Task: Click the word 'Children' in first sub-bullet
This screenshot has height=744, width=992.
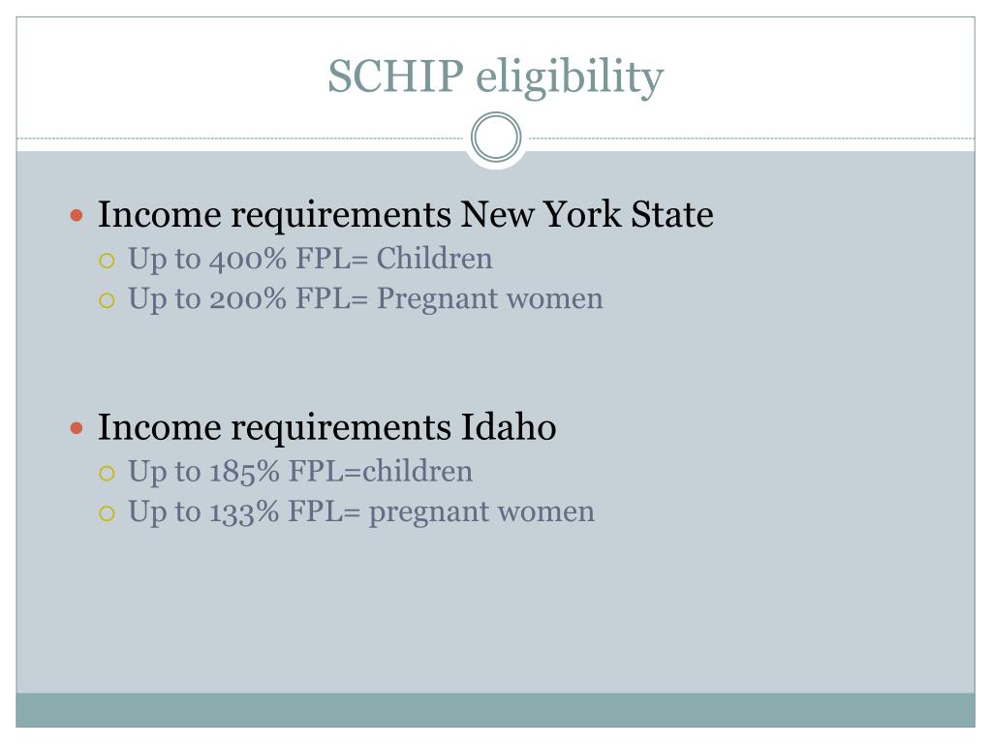Action: click(435, 259)
